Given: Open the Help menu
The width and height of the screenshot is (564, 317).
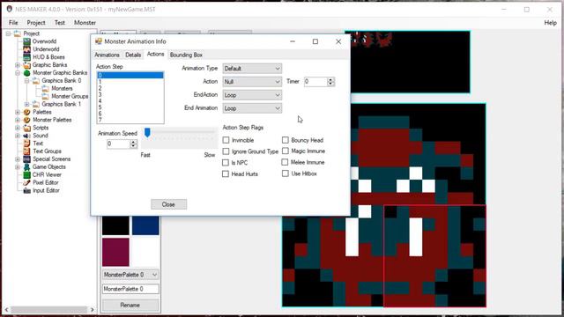Looking at the screenshot, I should pos(550,22).
